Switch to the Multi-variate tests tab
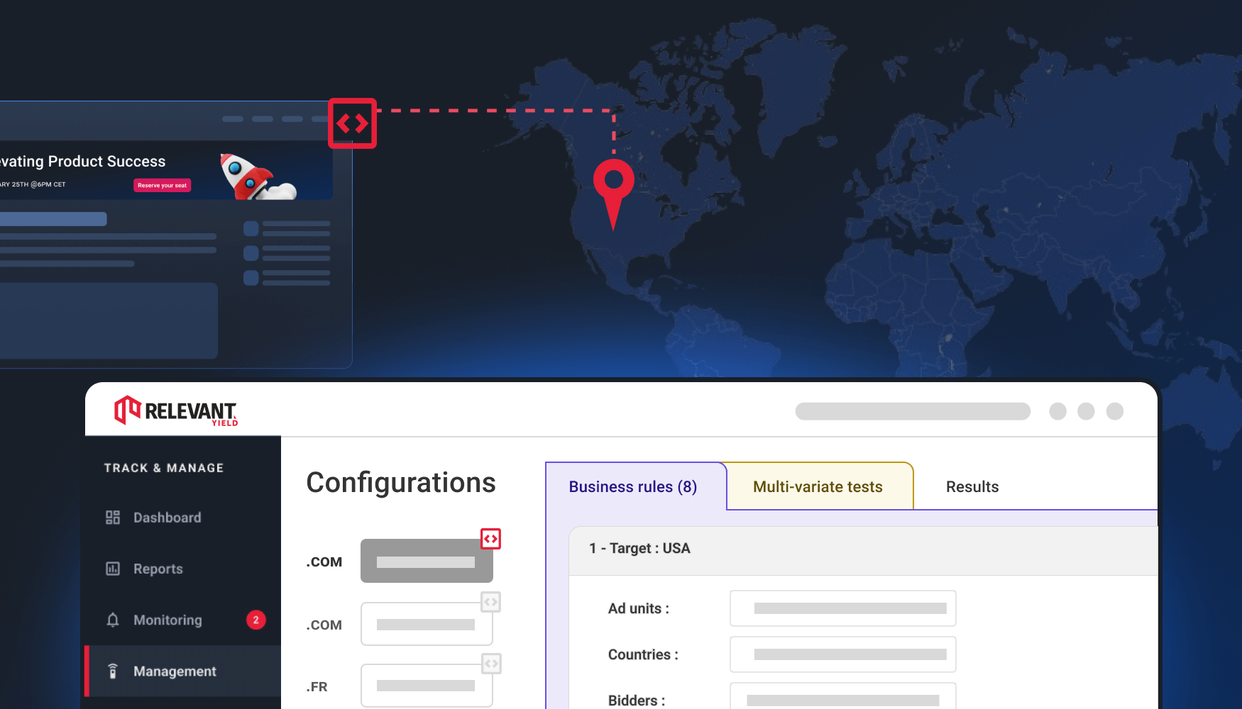Viewport: 1242px width, 709px height. click(818, 486)
